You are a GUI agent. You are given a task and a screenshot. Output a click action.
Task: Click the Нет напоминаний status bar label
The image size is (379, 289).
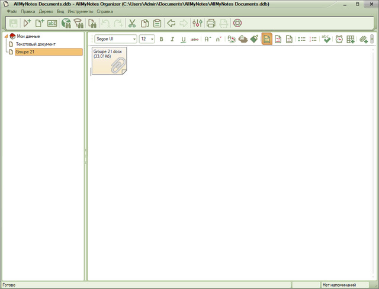pos(341,285)
